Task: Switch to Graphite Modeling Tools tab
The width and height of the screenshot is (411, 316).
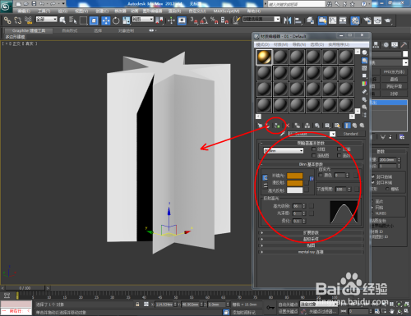Action: 29,30
